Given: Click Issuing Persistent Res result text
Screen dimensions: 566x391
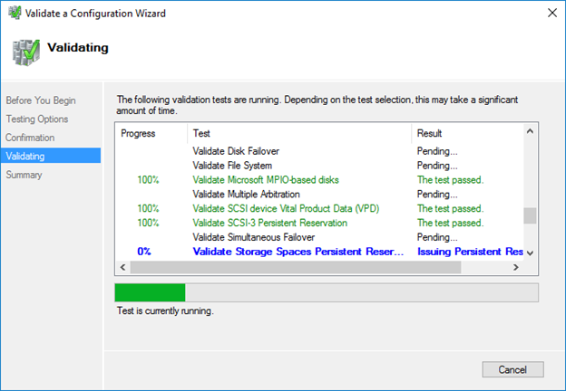Looking at the screenshot, I should [470, 252].
